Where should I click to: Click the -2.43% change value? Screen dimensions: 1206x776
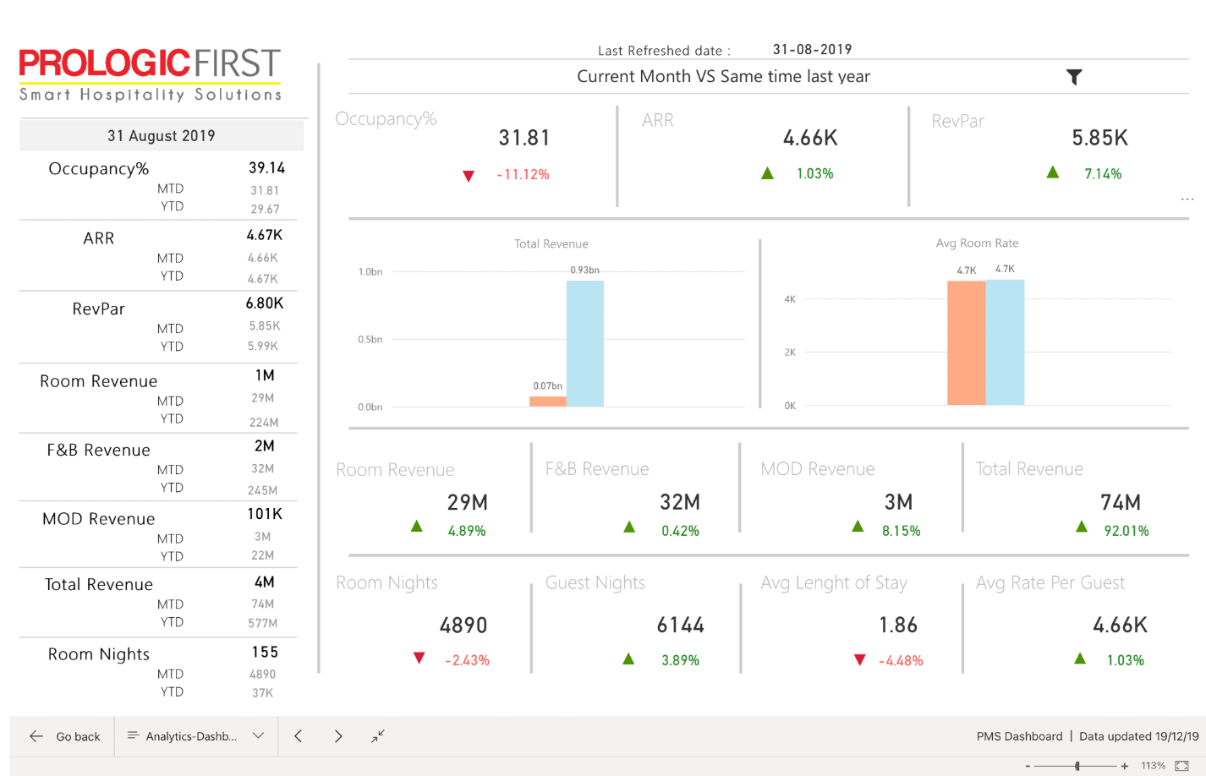coord(467,660)
